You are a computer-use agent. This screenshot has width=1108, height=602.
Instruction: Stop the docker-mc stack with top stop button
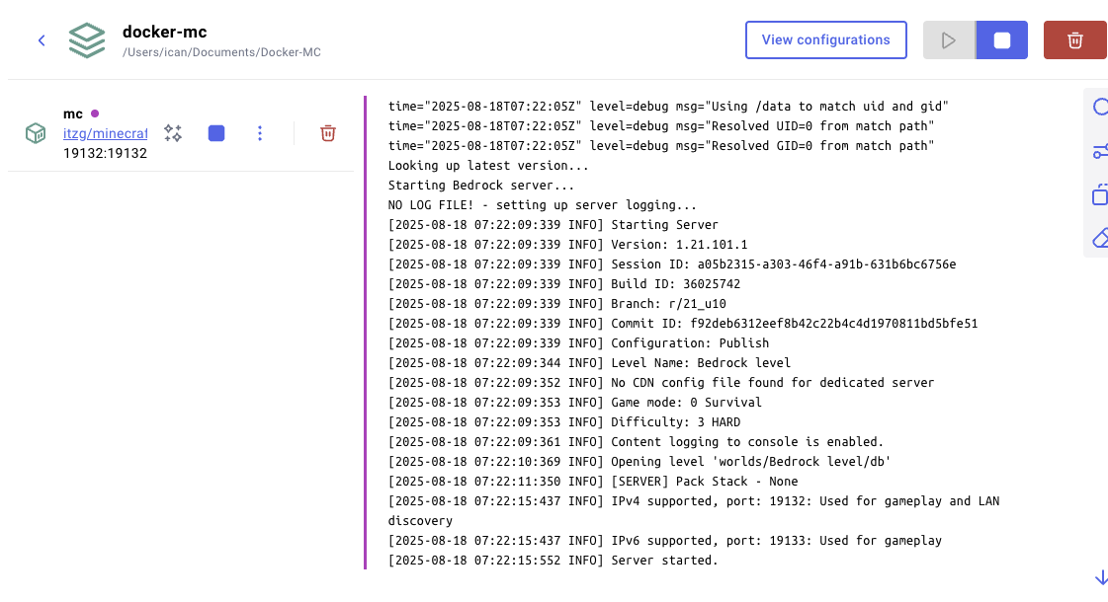(1002, 40)
